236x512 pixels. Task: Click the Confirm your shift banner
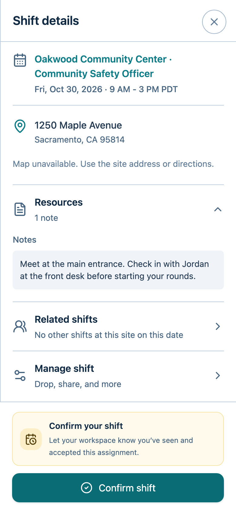click(x=118, y=439)
